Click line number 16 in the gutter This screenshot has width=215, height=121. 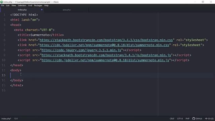pos(4,90)
